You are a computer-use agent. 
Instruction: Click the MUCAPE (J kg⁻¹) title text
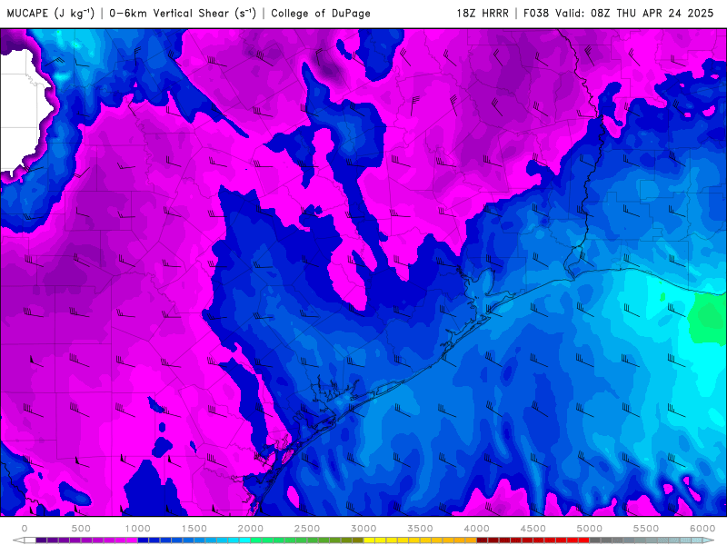click(x=51, y=14)
